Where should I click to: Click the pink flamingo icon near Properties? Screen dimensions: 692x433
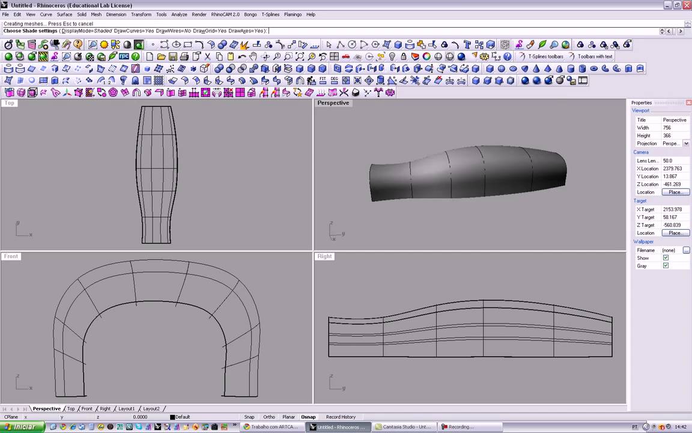[x=519, y=45]
